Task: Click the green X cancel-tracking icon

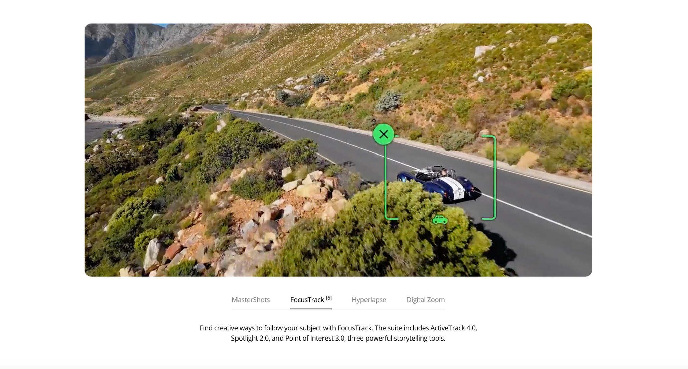Action: click(x=383, y=134)
